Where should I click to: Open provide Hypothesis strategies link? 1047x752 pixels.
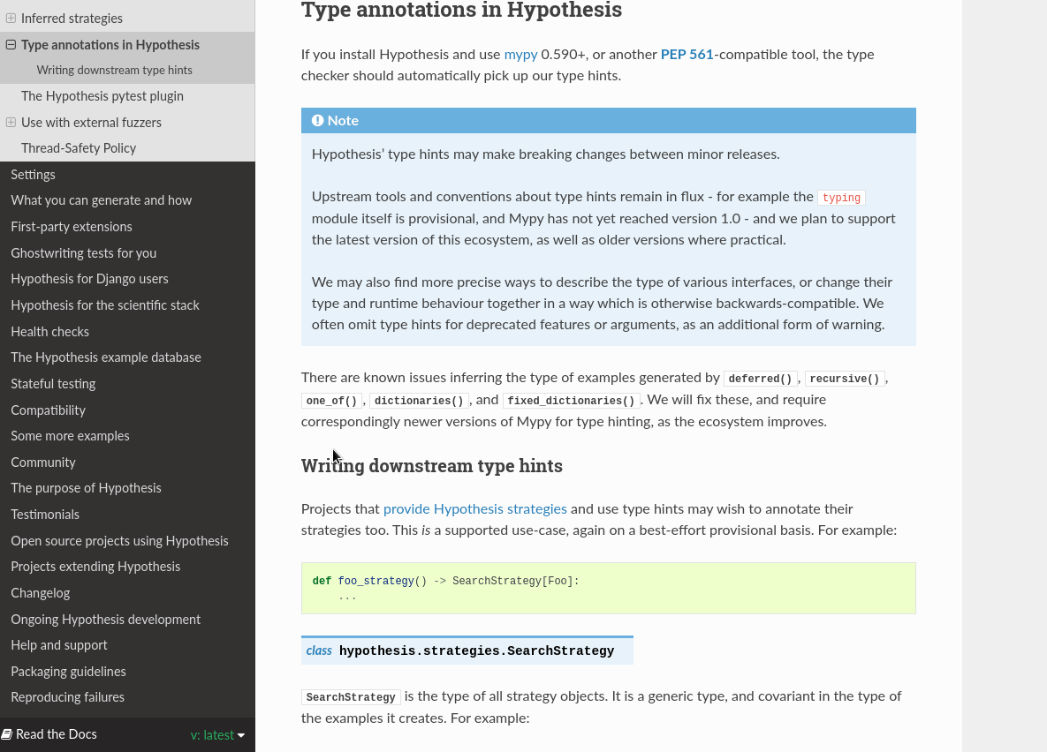pyautogui.click(x=474, y=509)
